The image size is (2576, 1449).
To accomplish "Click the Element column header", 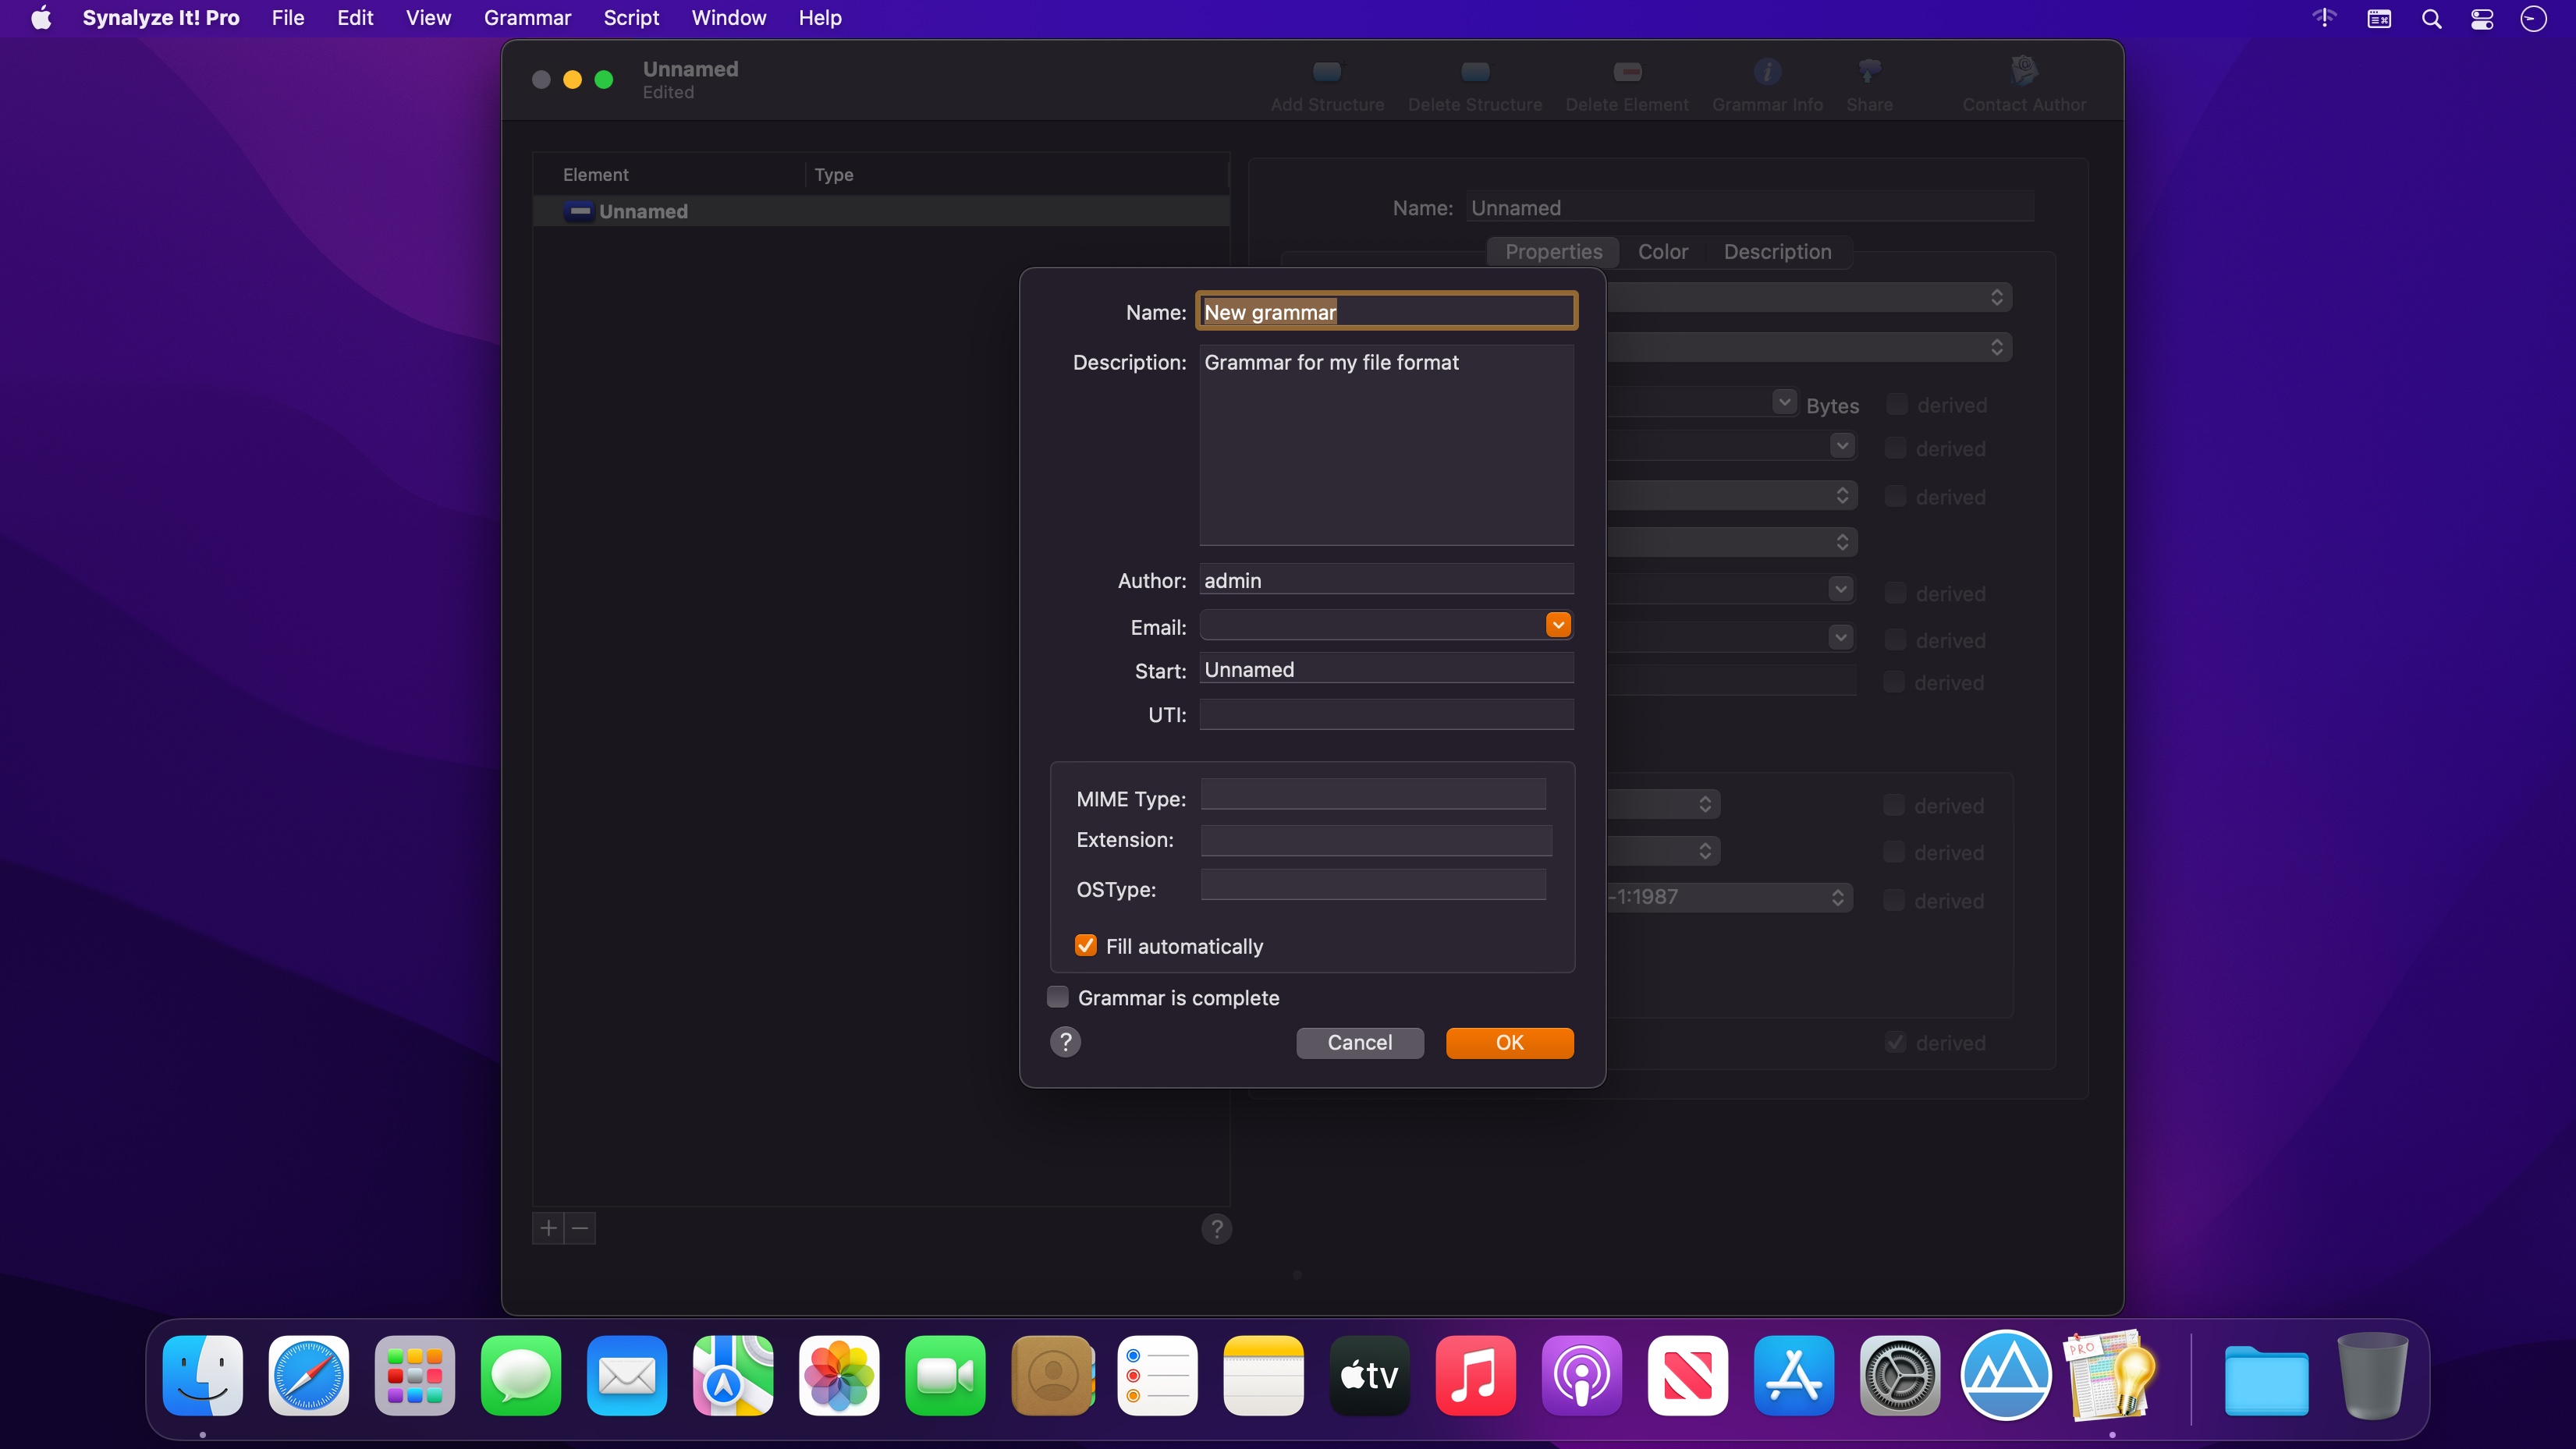I will pyautogui.click(x=670, y=175).
